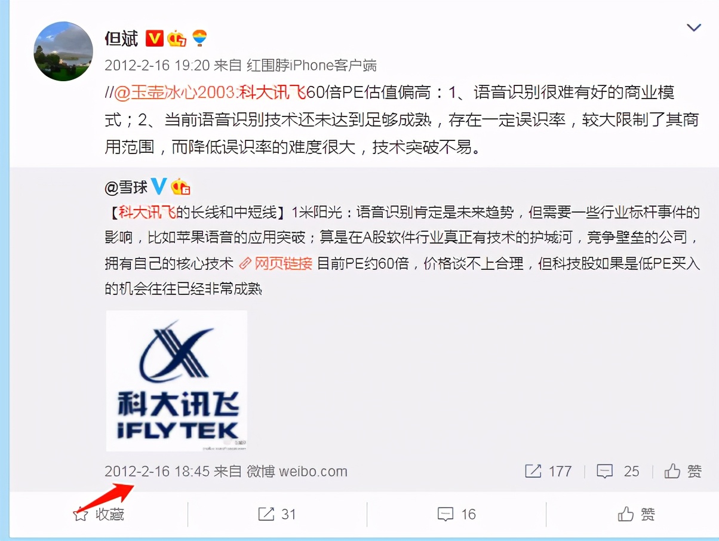Click the repost button showing 31
This screenshot has height=541, width=719.
point(277,514)
